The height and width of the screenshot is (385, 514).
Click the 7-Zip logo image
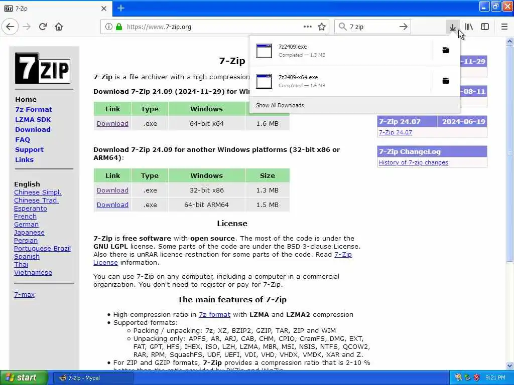[43, 68]
